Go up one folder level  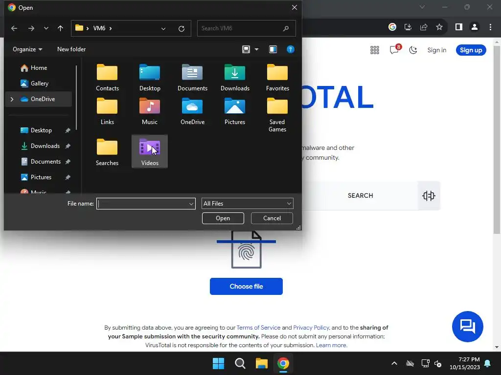pyautogui.click(x=60, y=28)
